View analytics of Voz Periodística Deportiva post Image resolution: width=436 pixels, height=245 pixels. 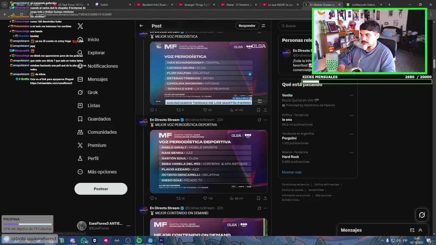[236, 198]
